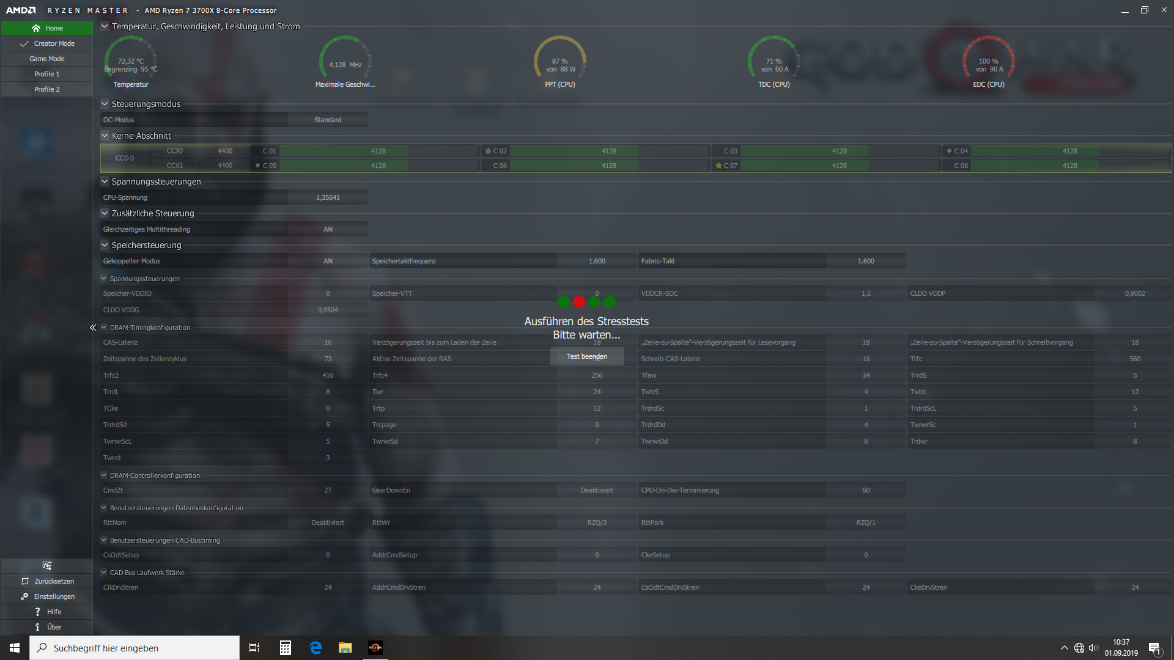Click the import/export profile icon in sidebar
1174x660 pixels.
47,566
